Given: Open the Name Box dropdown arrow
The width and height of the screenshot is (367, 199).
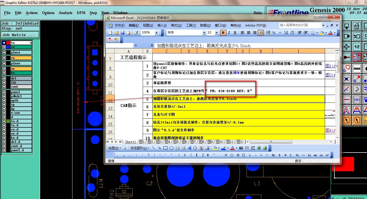Looking at the screenshot, I should (x=136, y=46).
